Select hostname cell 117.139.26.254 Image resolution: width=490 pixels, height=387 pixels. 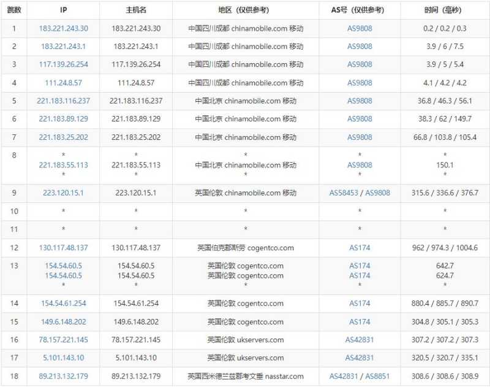coord(136,64)
